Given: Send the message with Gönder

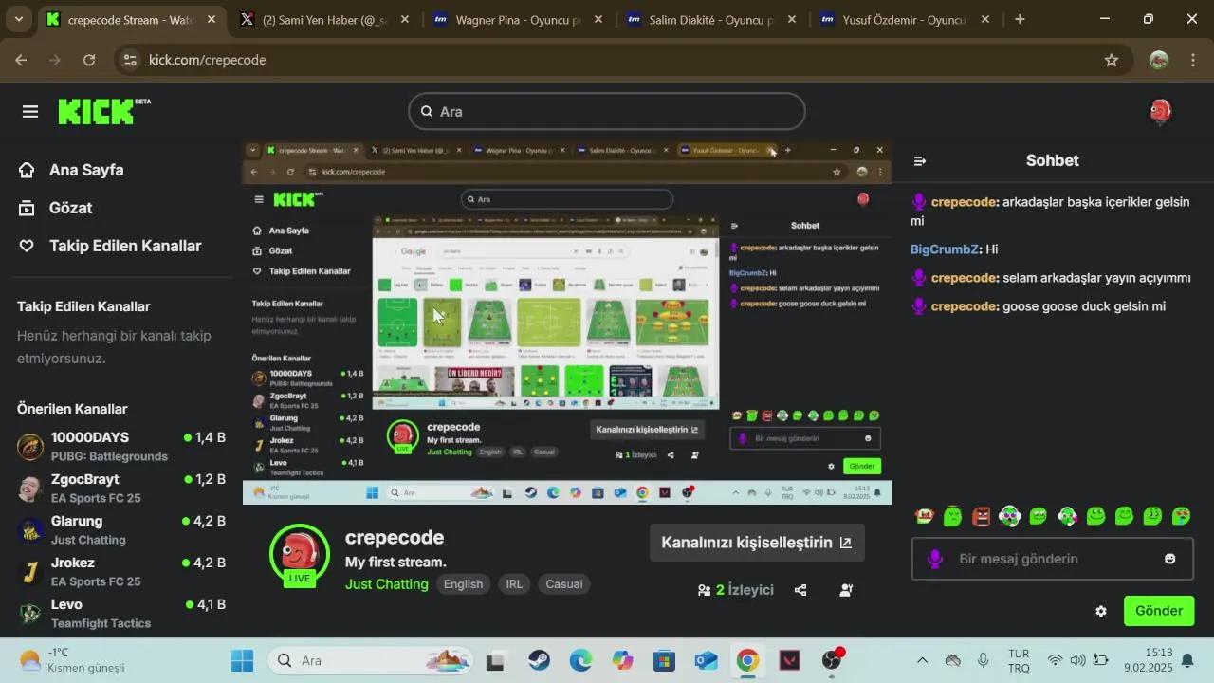Looking at the screenshot, I should point(1159,611).
